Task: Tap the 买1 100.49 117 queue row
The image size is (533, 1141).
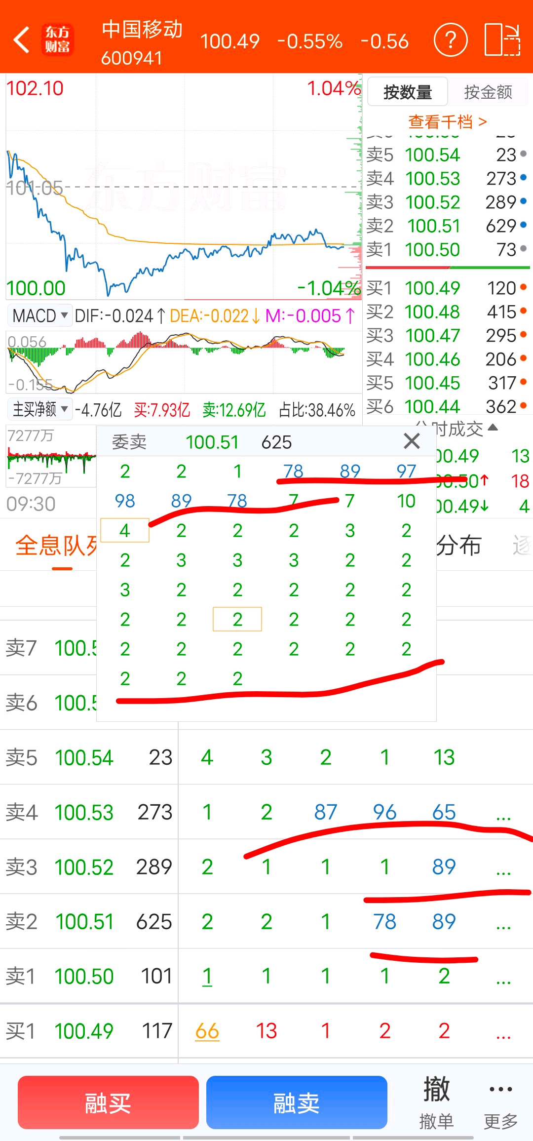Action: point(266,1031)
